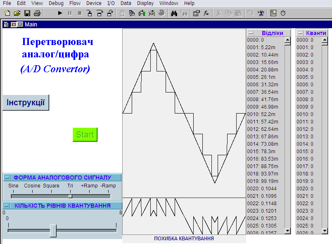
Task: Open a file using the folder icon
Action: 17,13
